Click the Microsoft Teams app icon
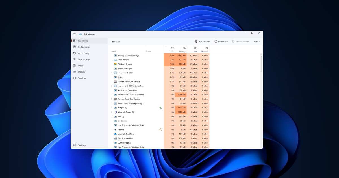This screenshot has height=178, width=339. (115, 112)
